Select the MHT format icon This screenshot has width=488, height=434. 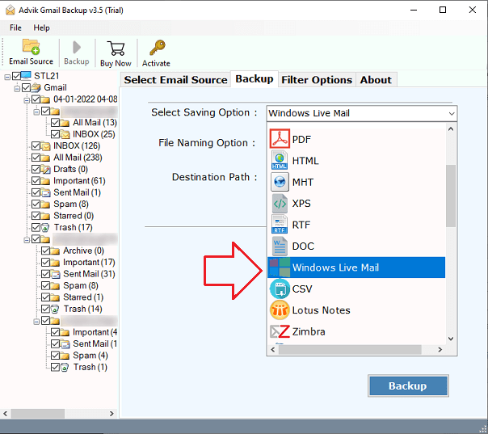[280, 182]
